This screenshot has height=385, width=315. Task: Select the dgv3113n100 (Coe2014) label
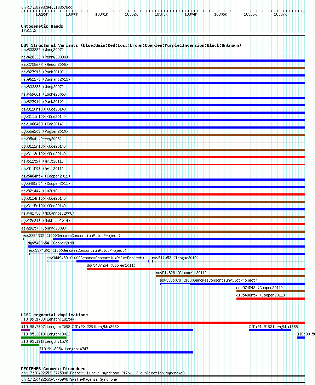point(44,154)
